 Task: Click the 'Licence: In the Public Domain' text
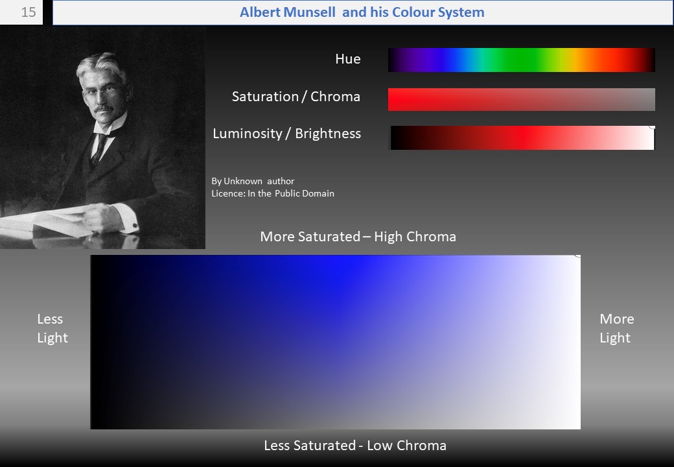(273, 193)
